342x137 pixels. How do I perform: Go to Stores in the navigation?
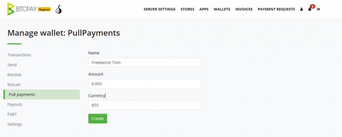pyautogui.click(x=187, y=9)
